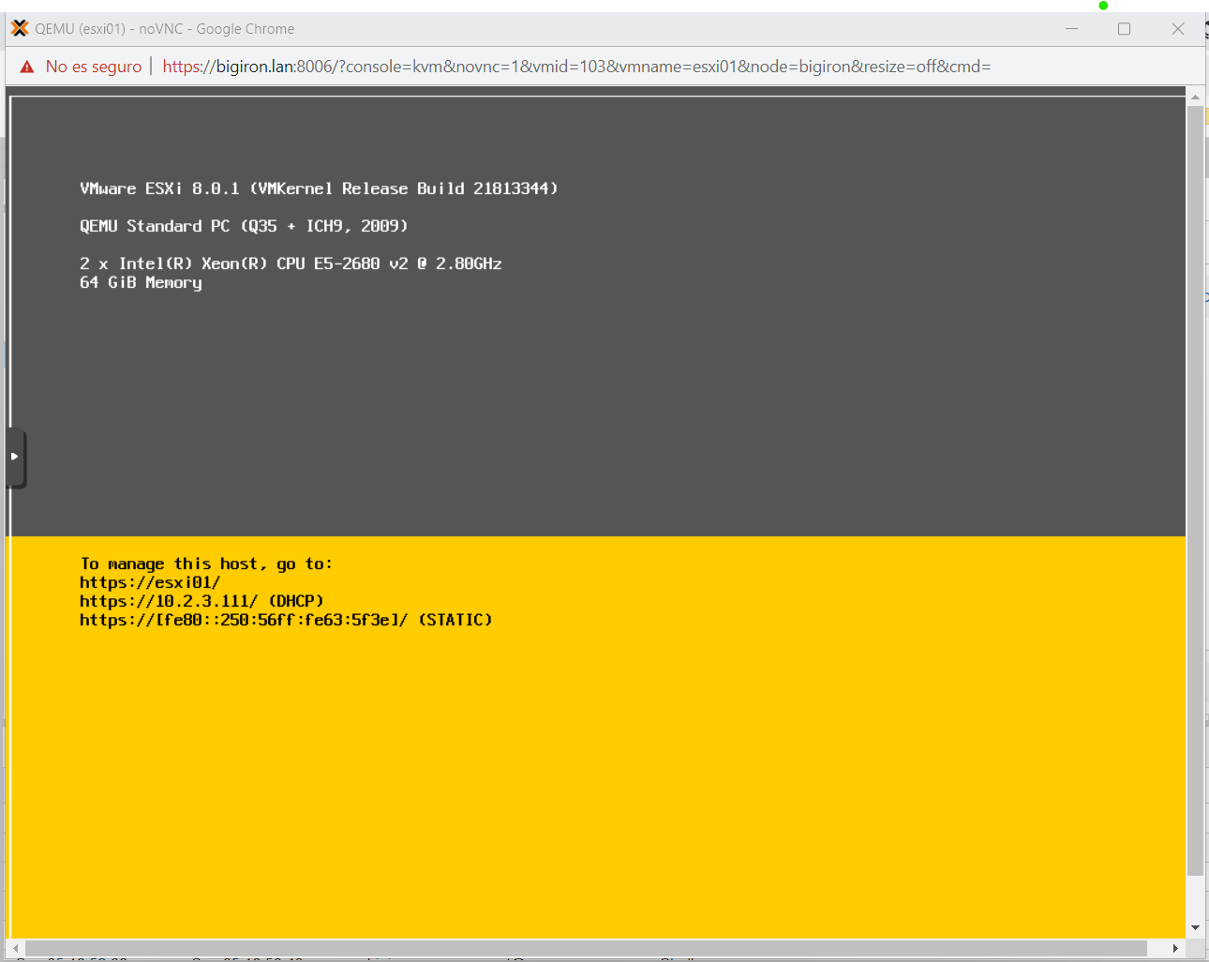Image resolution: width=1209 pixels, height=962 pixels.
Task: Click the red warning triangle icon
Action: point(27,67)
